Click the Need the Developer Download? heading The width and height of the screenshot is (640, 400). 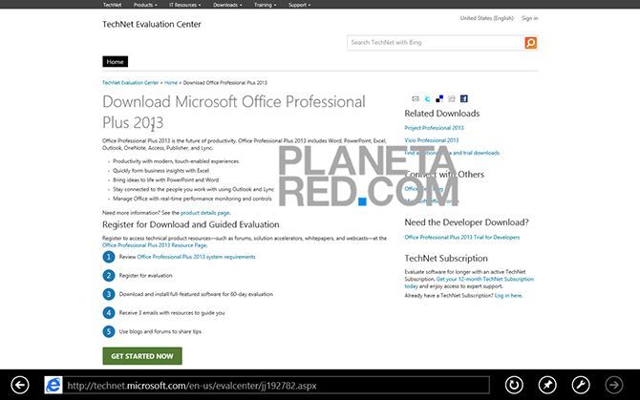[x=466, y=222]
